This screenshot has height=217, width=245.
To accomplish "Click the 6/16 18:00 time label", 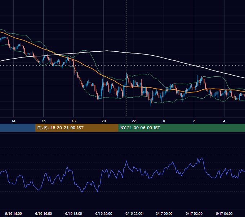I will 73,213.
